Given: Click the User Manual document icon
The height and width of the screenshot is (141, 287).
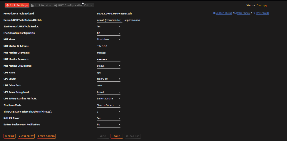Looking at the screenshot, I should tap(236, 13).
